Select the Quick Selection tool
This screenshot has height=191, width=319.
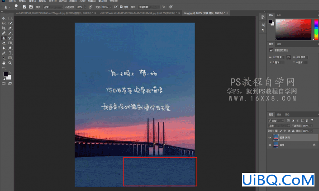tap(10, 23)
